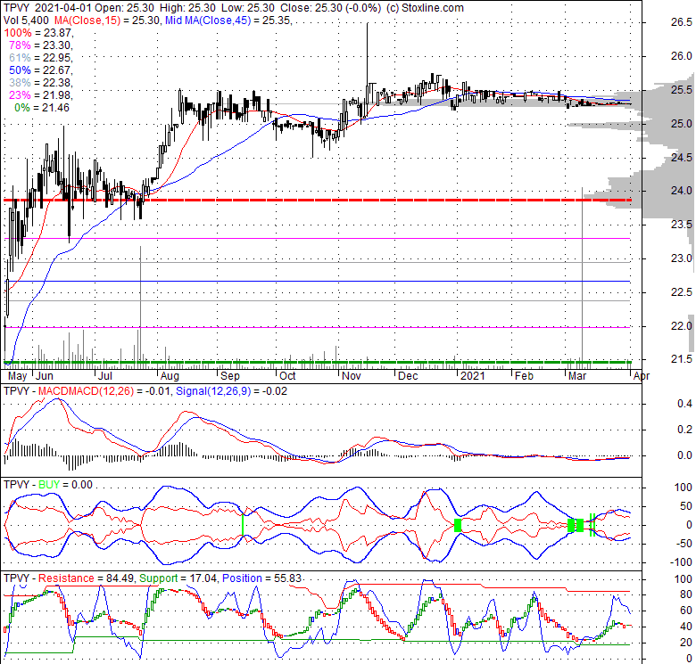Image resolution: width=696 pixels, height=664 pixels.
Task: Click the 'May' month label on the axis
Action: 18,376
